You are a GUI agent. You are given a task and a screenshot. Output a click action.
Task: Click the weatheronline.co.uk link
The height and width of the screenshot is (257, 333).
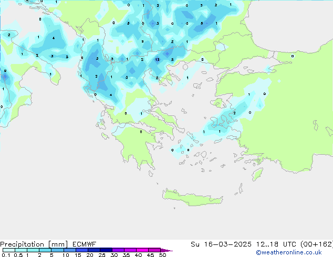tap(289, 252)
